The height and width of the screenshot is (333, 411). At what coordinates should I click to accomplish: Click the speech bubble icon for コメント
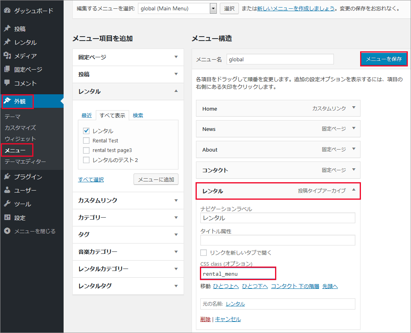coord(7,83)
